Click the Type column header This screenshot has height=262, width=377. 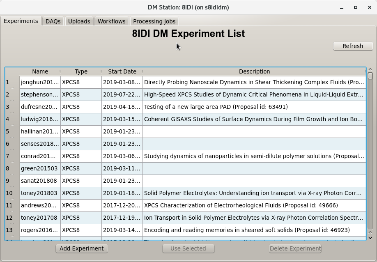tap(81, 71)
